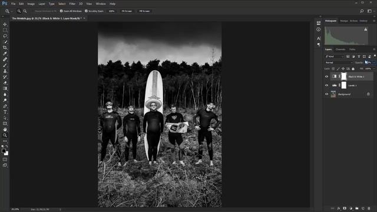Hide the Background layer
The height and width of the screenshot is (212, 377).
click(x=326, y=94)
